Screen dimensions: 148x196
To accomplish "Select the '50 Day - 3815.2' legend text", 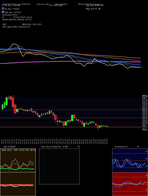I will pyautogui.click(x=12, y=9).
